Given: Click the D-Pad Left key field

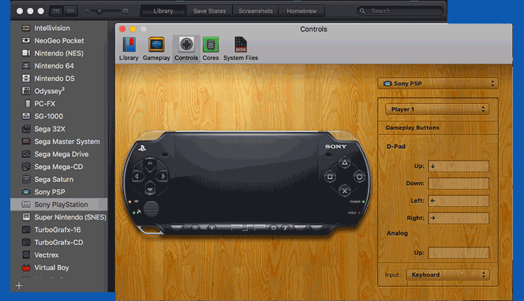Looking at the screenshot, I should [458, 200].
